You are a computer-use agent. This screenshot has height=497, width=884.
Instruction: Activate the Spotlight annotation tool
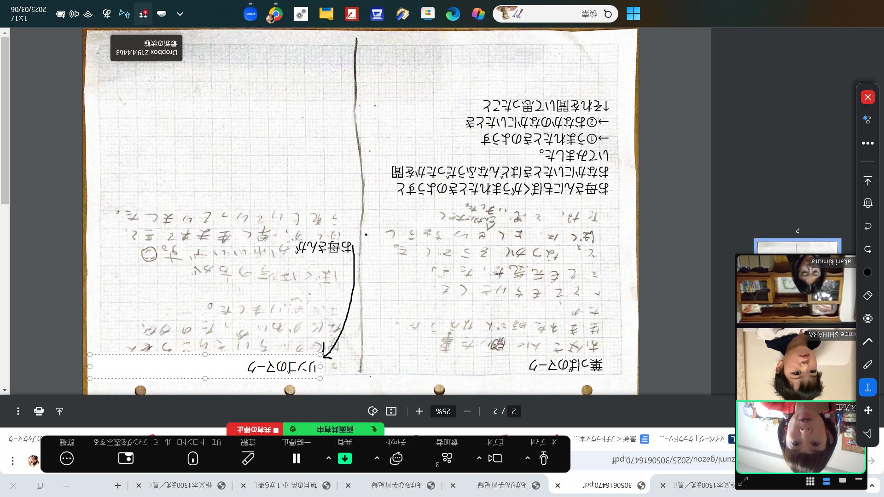[x=867, y=318]
